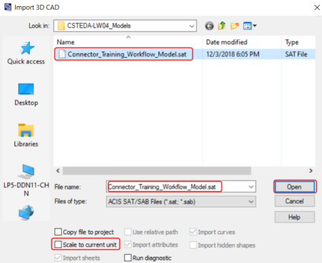Open the Network globe icon in sidebar
322x263 pixels.
(26, 213)
